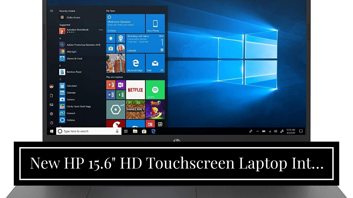Launch OneNote from the Office tiles
353x198 pixels.
point(121,85)
